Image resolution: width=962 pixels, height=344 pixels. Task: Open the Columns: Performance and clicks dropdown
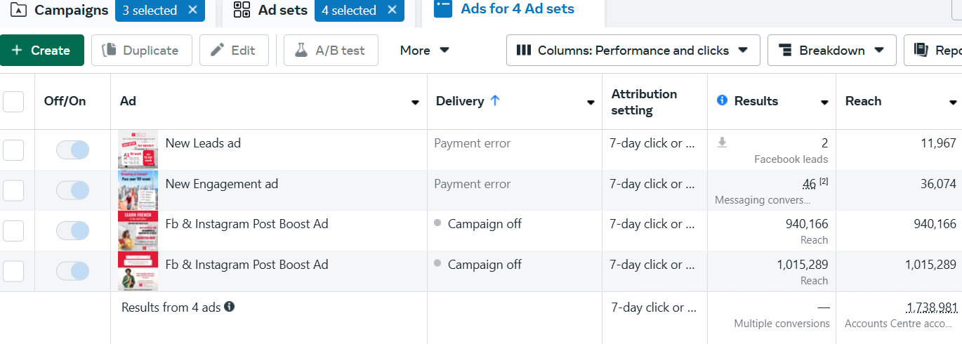click(633, 51)
